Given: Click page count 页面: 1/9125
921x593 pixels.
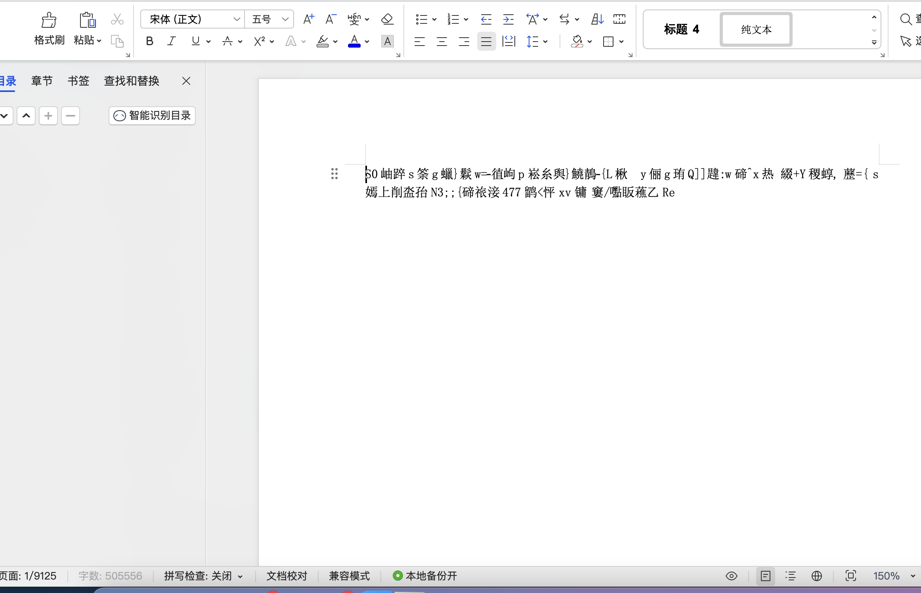Looking at the screenshot, I should pos(28,576).
